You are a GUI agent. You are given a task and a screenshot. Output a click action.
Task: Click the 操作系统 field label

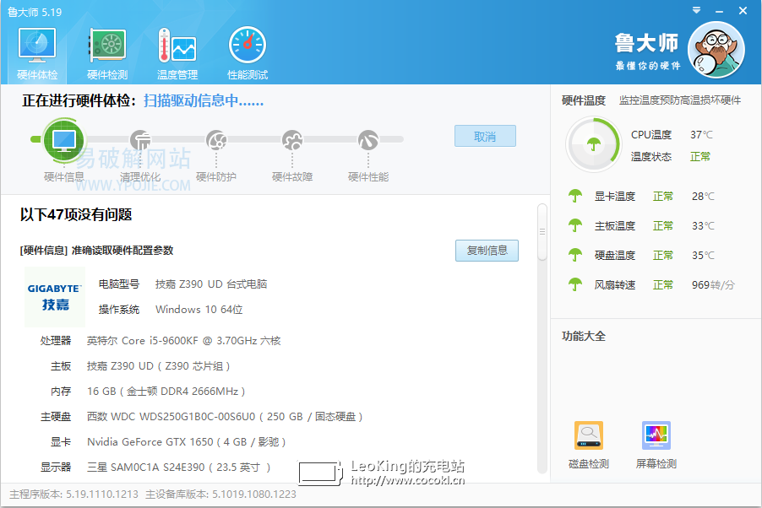[x=119, y=310]
